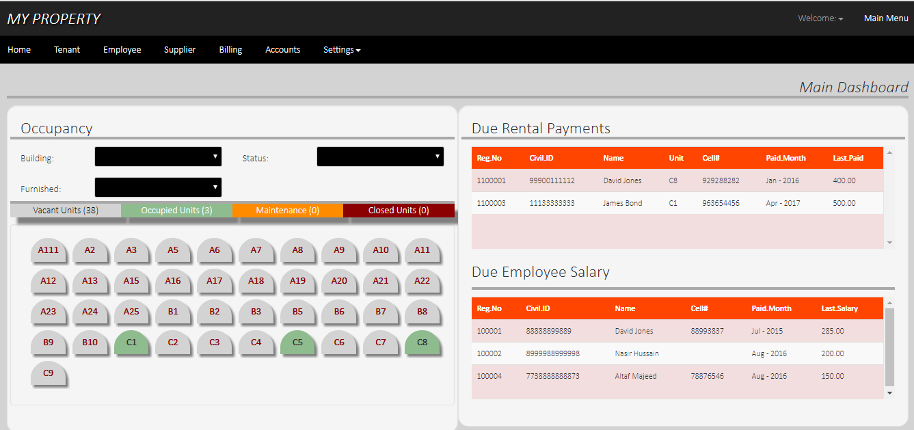The height and width of the screenshot is (430, 914).
Task: Open the Building dropdown
Action: [158, 157]
